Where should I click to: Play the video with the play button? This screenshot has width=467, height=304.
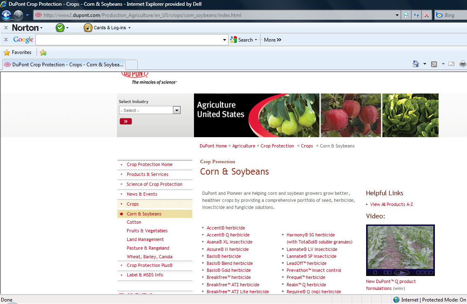point(402,272)
